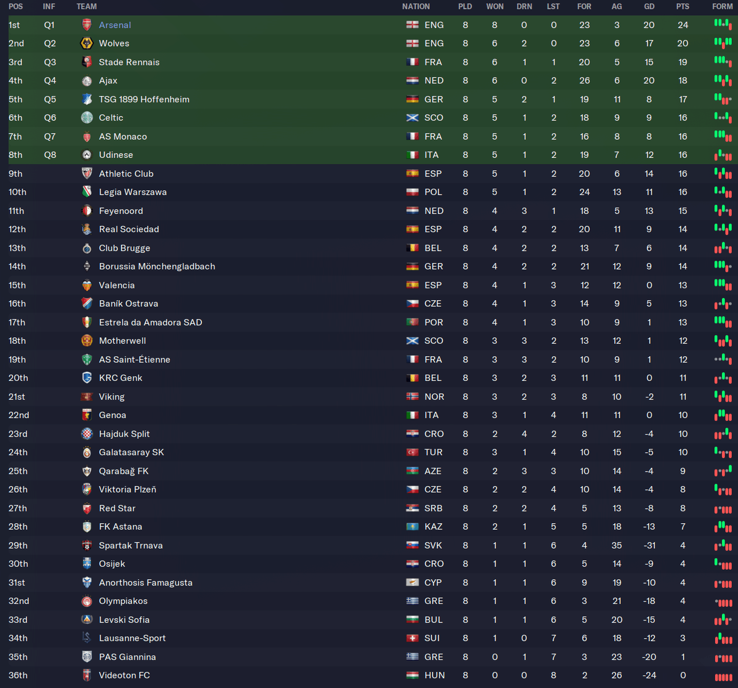
Task: Click the Feyenoord form indicator
Action: point(723,211)
